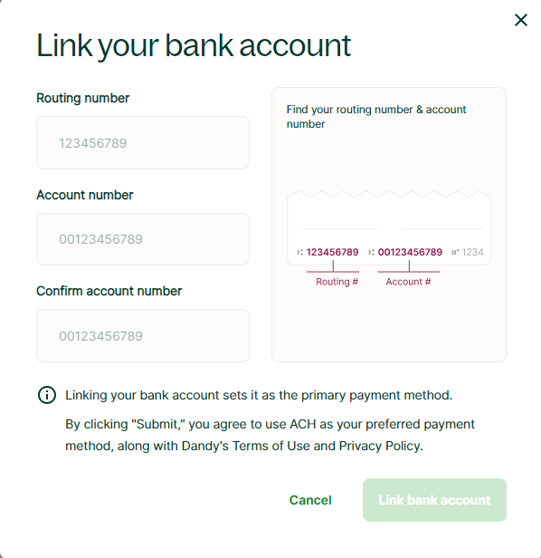The image size is (541, 558).
Task: Submit with the Link bank account button
Action: [434, 500]
